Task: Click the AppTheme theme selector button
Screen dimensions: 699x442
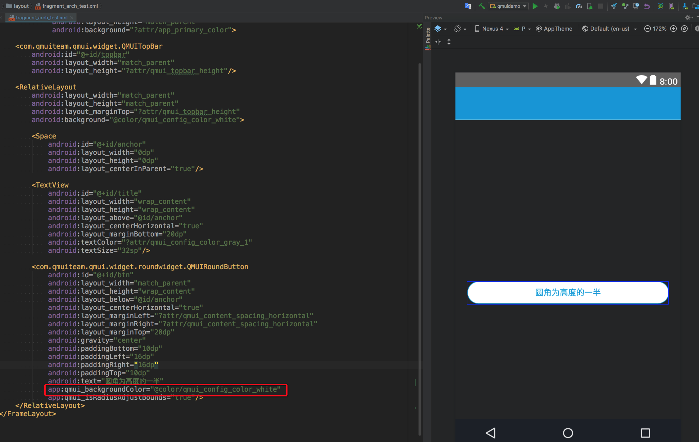Action: click(x=554, y=29)
